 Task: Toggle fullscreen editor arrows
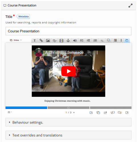click(x=130, y=5)
